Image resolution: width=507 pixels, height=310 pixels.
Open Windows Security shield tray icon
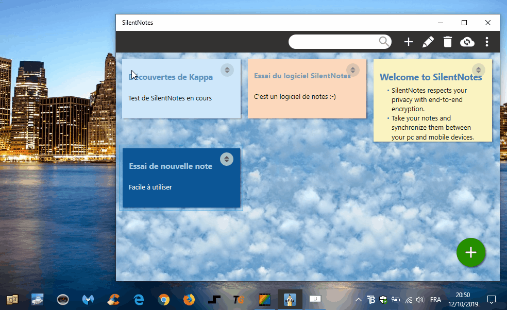click(383, 300)
